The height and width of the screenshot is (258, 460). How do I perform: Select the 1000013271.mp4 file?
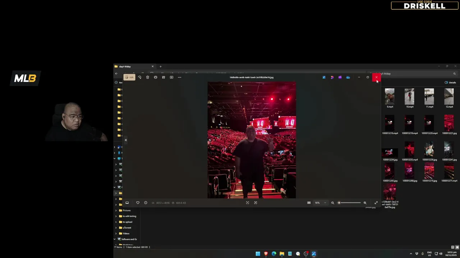click(449, 172)
